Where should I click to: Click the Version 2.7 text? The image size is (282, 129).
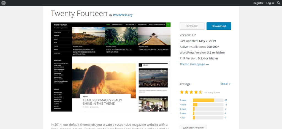pyautogui.click(x=188, y=35)
